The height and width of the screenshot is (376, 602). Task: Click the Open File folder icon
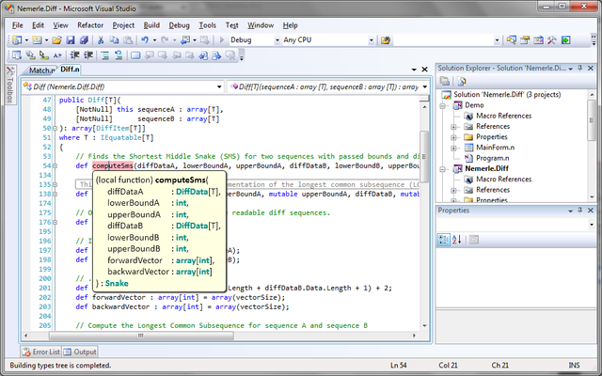[57, 40]
